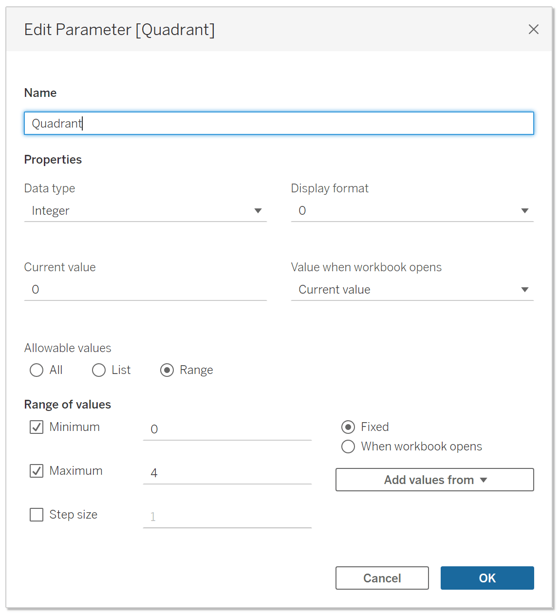Open the Integer data type dropdown
The image size is (559, 615).
(x=145, y=211)
